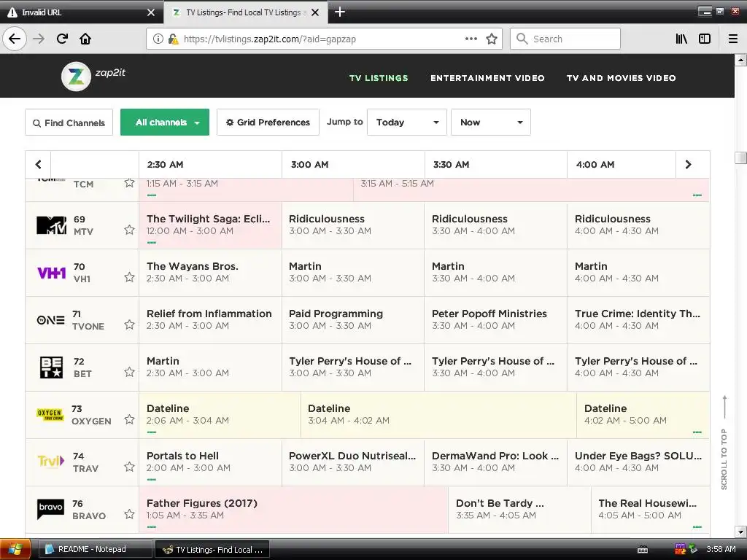
Task: Switch to README - Notepad taskbar item
Action: click(95, 549)
